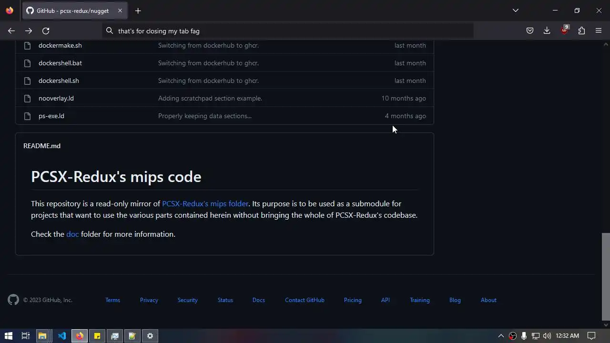Open the Status footer link
610x343 pixels.
coord(225,300)
